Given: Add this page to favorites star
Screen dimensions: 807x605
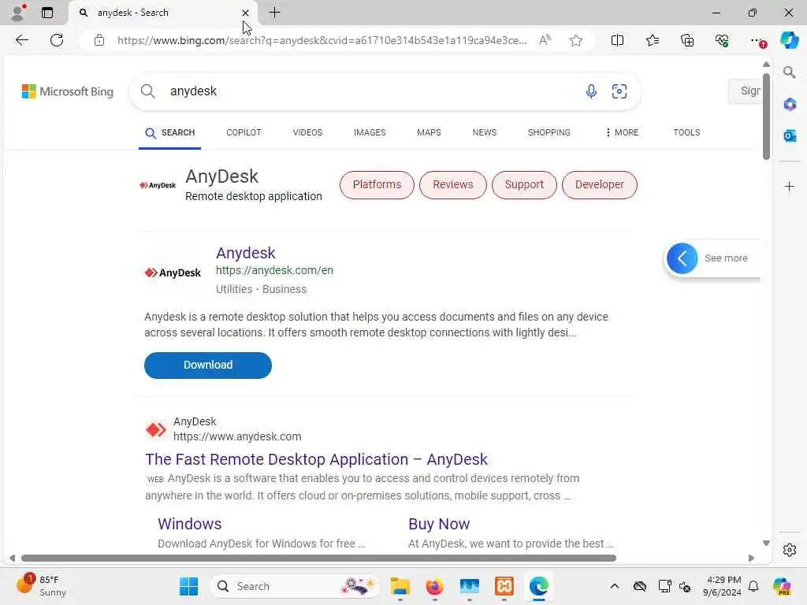Looking at the screenshot, I should 576,40.
